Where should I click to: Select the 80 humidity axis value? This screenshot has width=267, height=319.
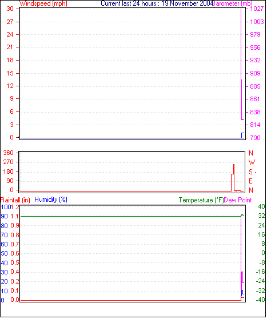[4, 226]
